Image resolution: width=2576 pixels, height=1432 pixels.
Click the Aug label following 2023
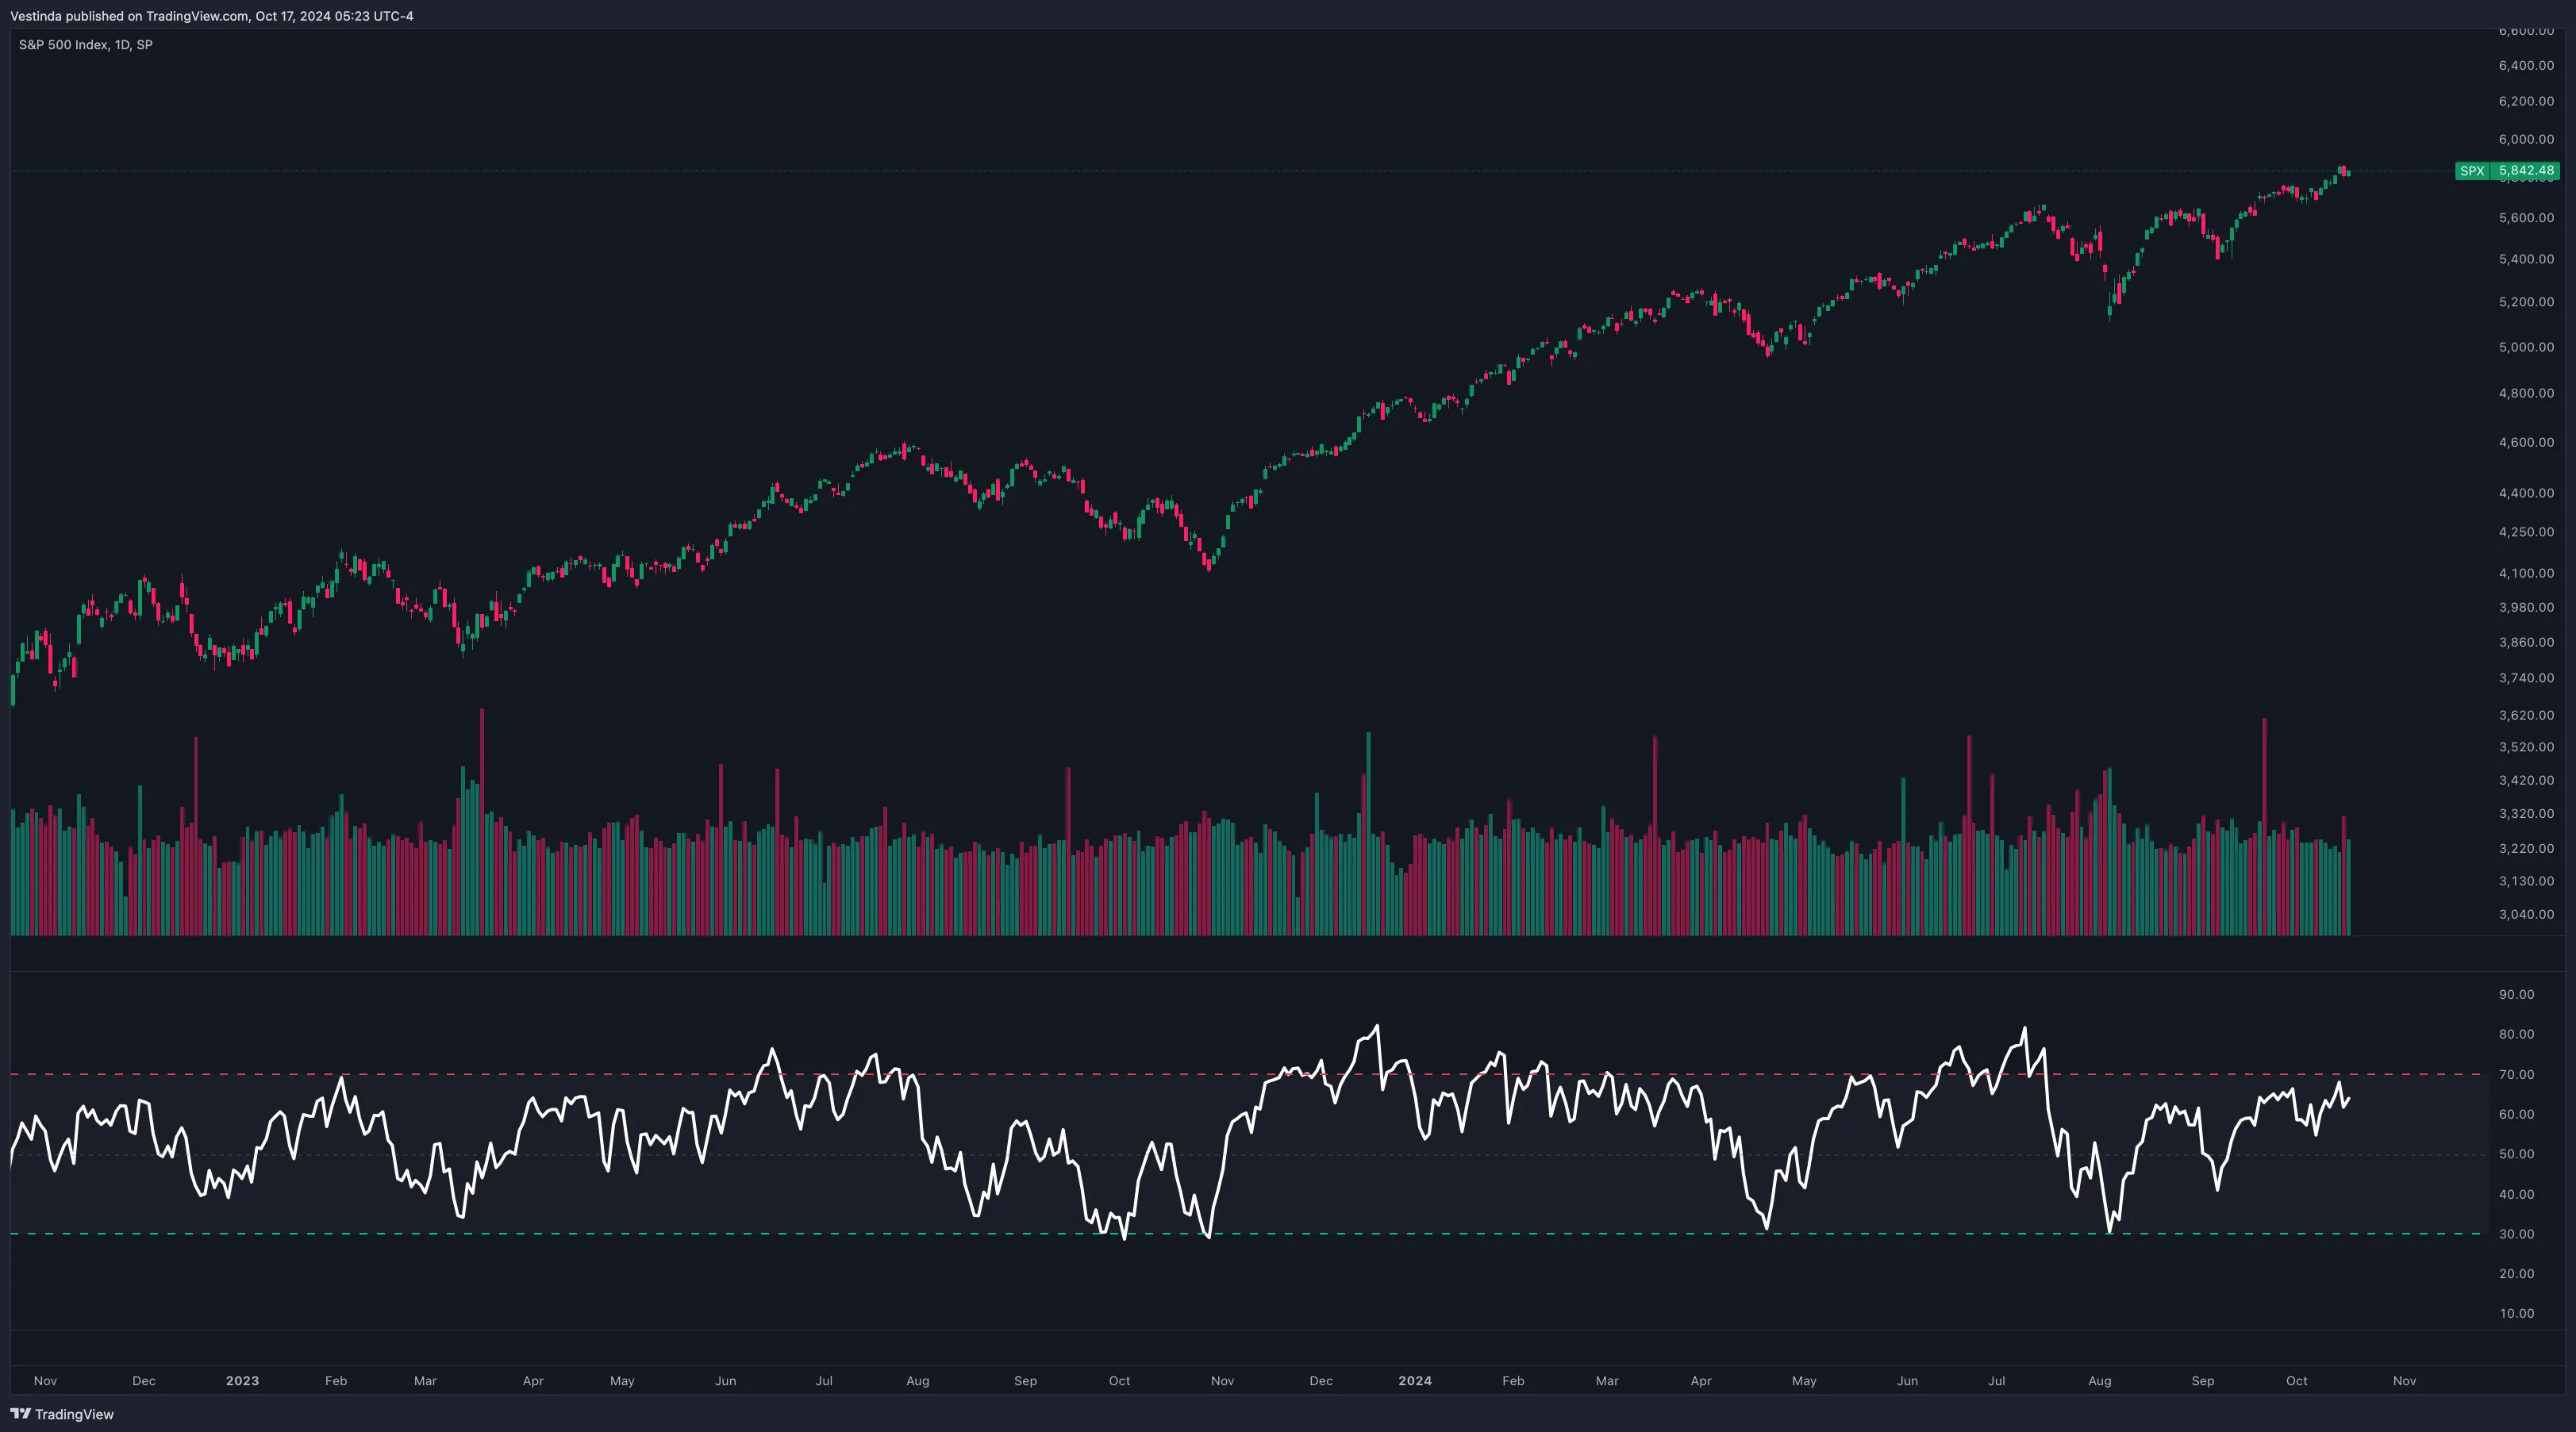[918, 1381]
